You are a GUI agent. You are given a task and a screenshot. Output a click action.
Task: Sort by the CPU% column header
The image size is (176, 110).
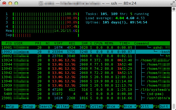(x=98, y=43)
